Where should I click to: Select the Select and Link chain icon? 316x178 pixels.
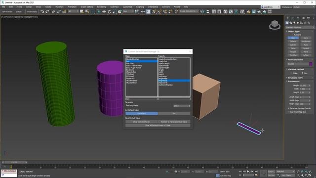pyautogui.click(x=53, y=12)
